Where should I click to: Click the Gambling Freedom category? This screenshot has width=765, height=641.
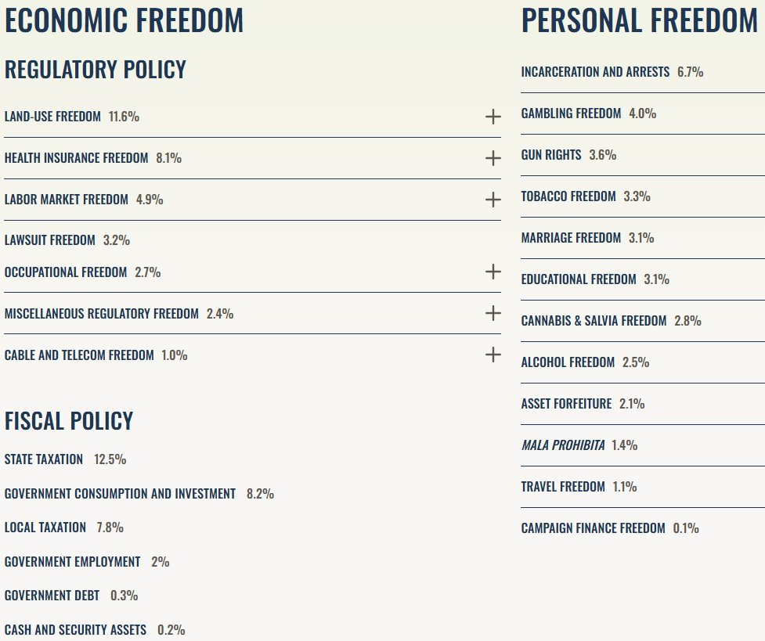[x=571, y=113]
